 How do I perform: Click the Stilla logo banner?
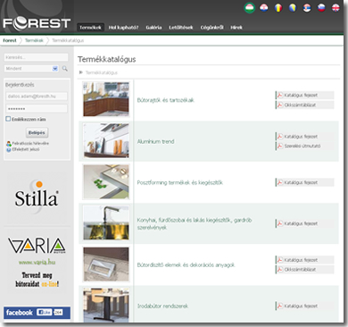37,197
